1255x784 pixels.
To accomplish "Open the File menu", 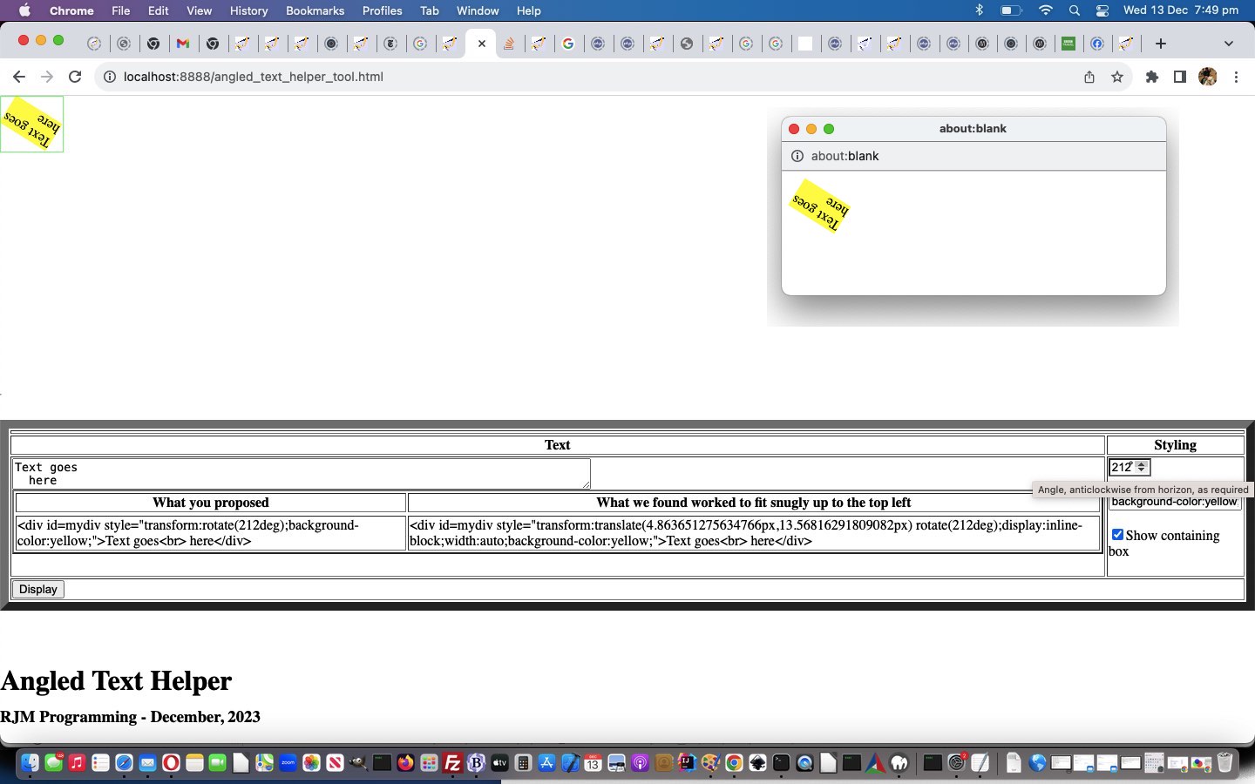I will point(120,10).
